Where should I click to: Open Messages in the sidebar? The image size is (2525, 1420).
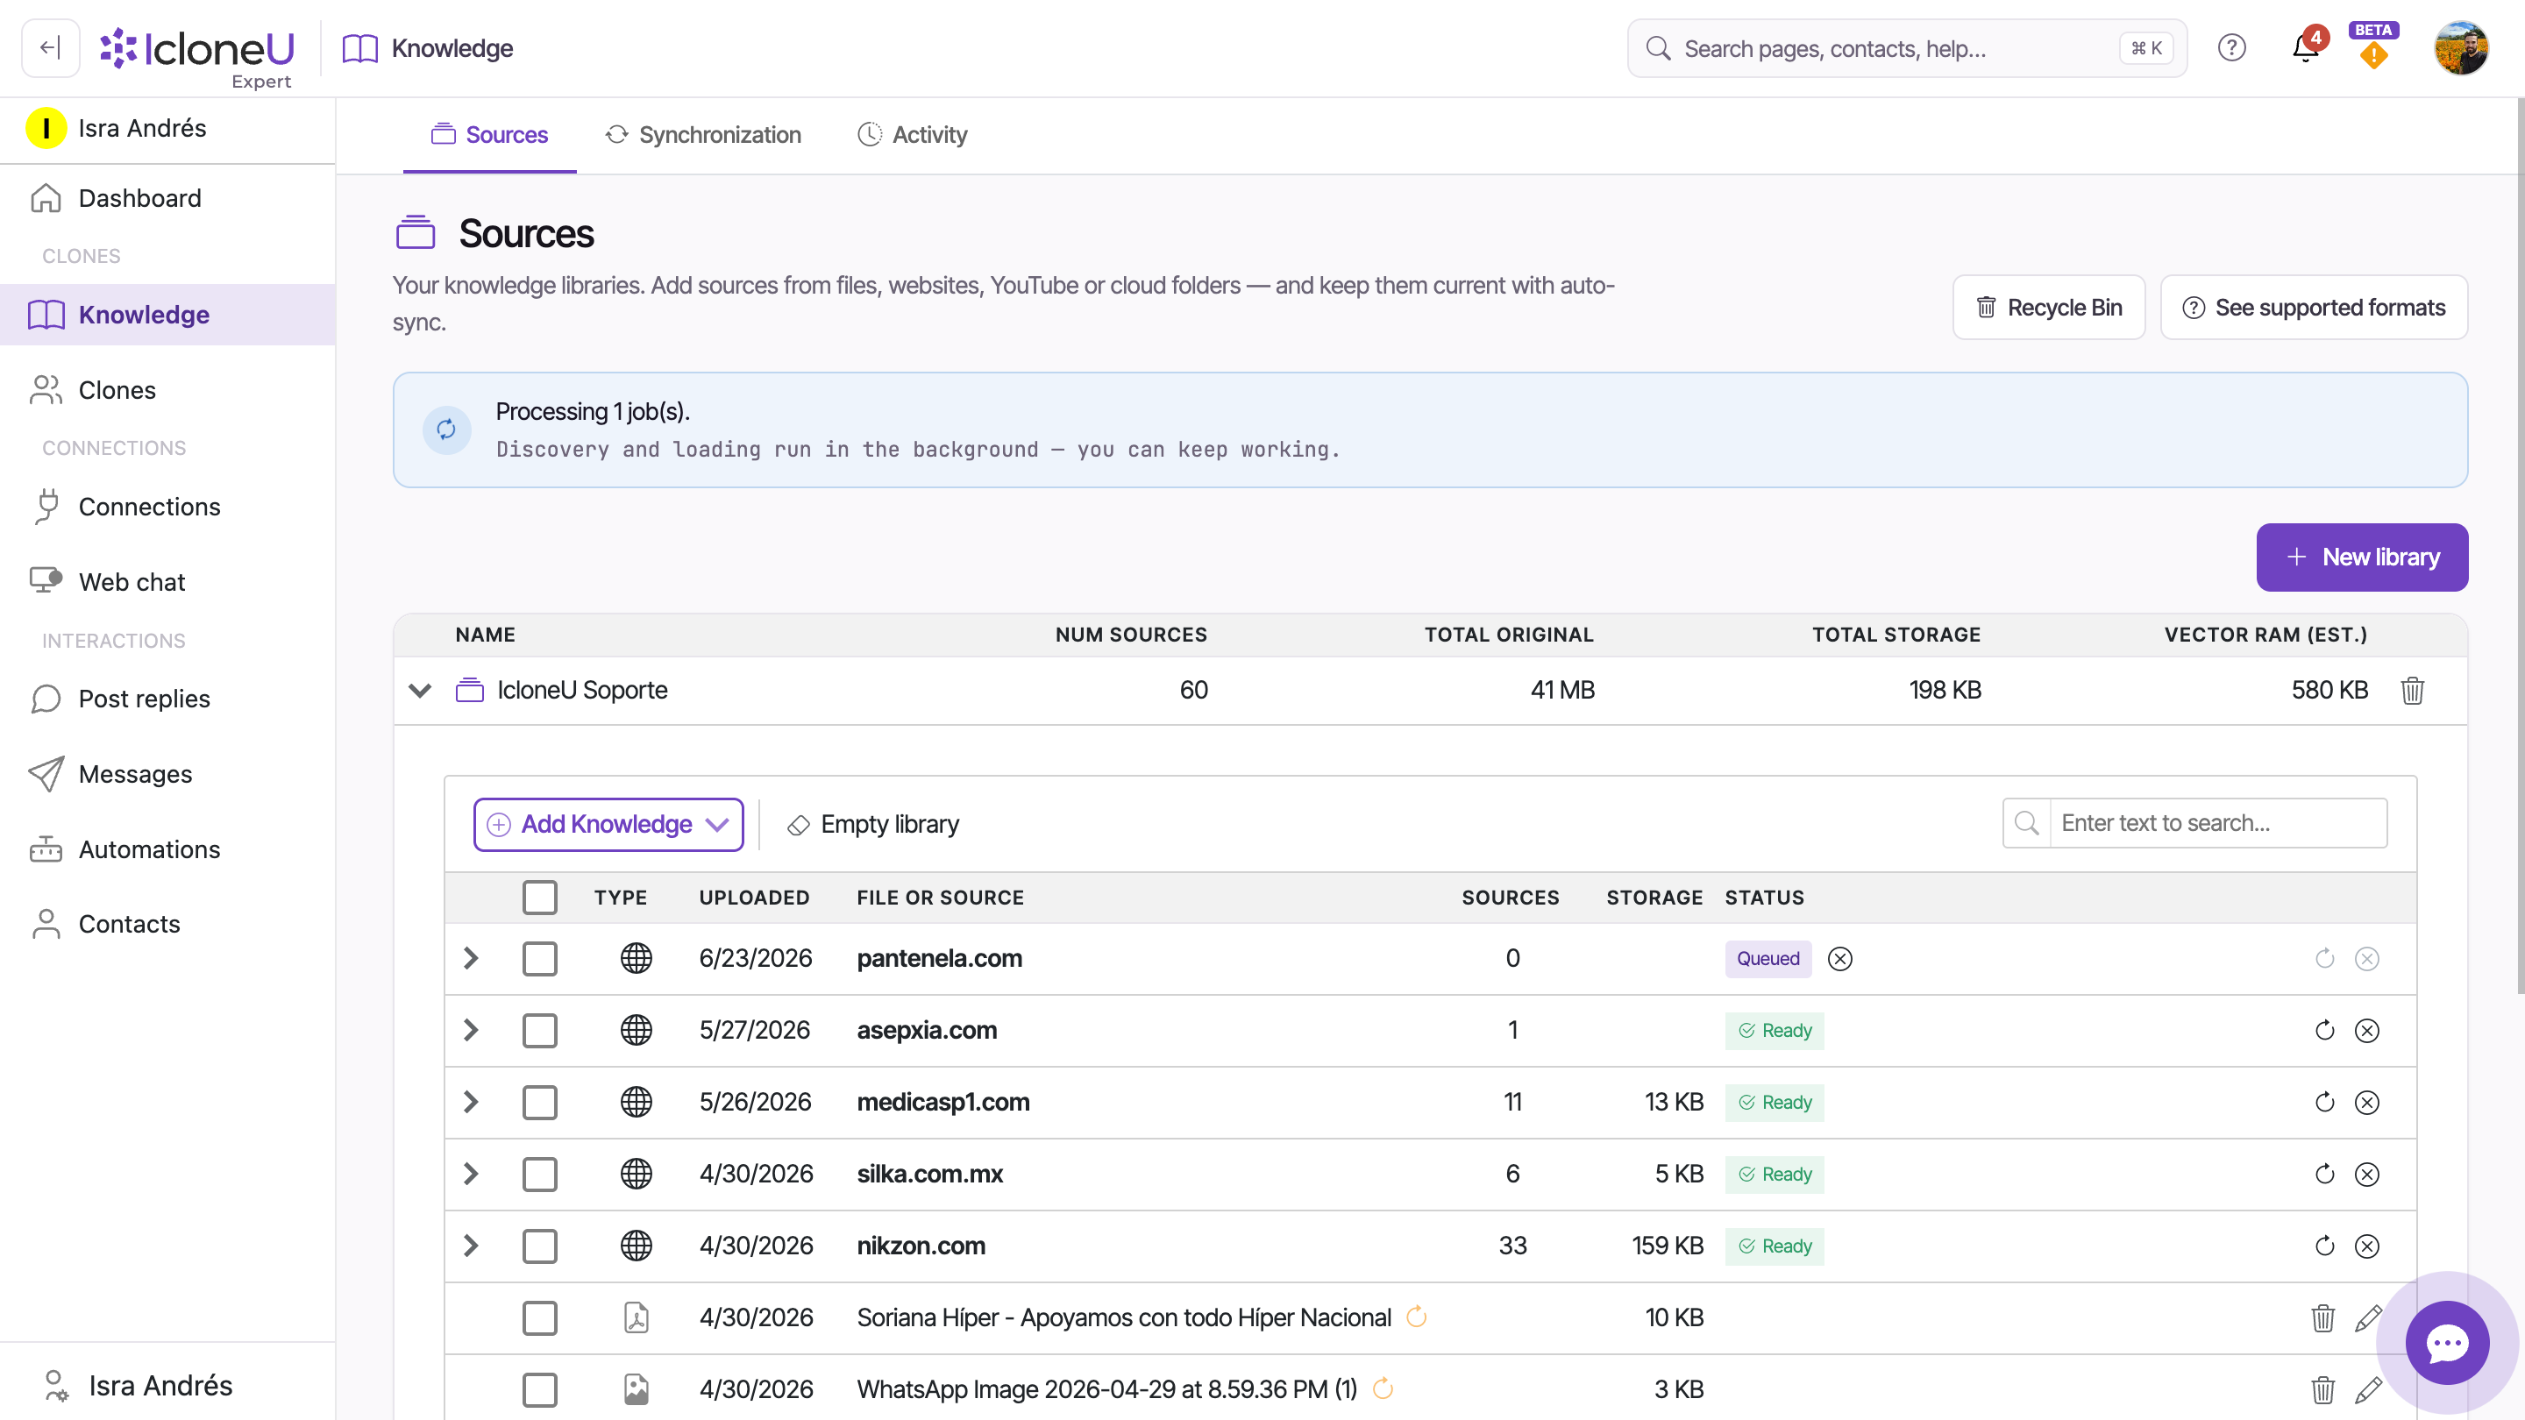click(167, 774)
